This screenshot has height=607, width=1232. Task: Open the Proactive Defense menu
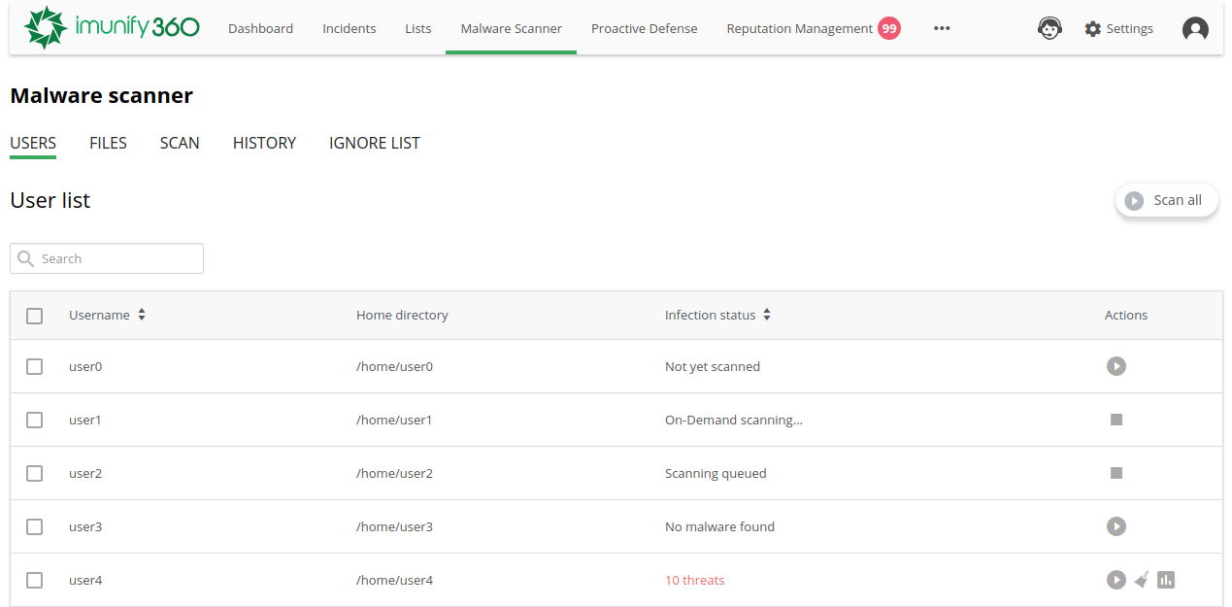click(644, 28)
